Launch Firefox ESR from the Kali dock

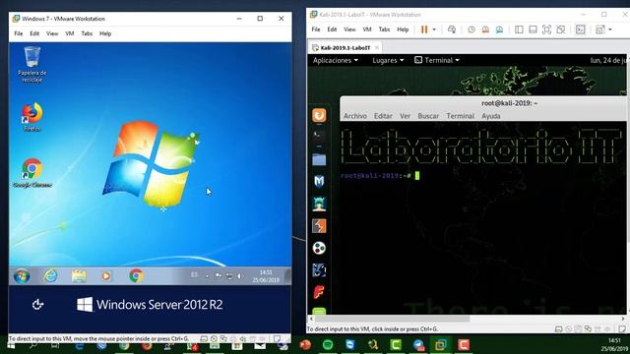[319, 116]
